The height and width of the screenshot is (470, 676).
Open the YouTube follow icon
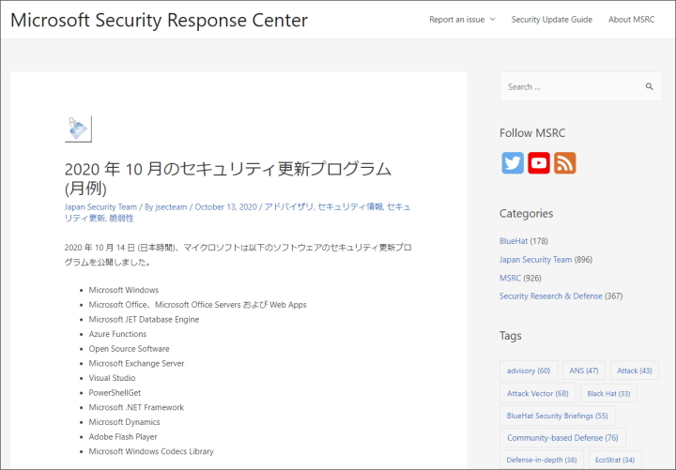click(x=539, y=163)
